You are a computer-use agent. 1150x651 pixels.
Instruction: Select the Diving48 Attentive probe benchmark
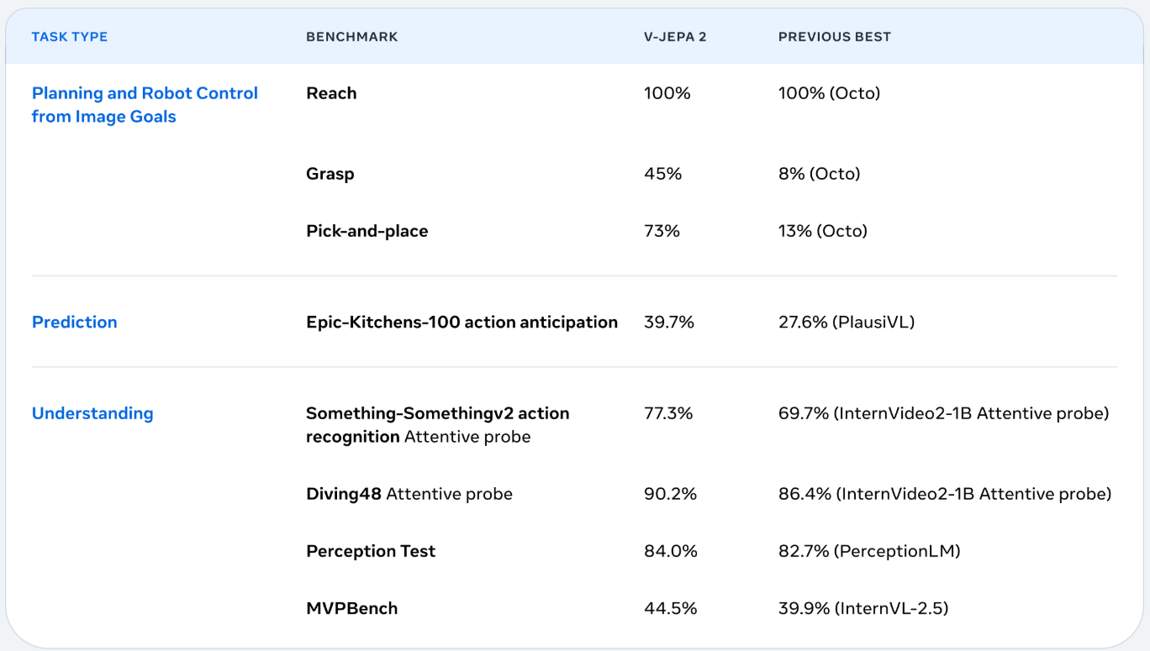[409, 494]
